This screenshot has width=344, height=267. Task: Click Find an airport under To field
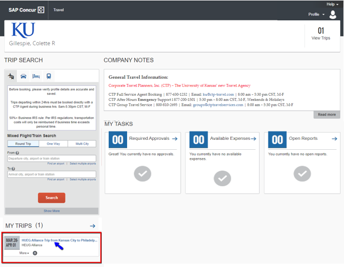point(56,179)
